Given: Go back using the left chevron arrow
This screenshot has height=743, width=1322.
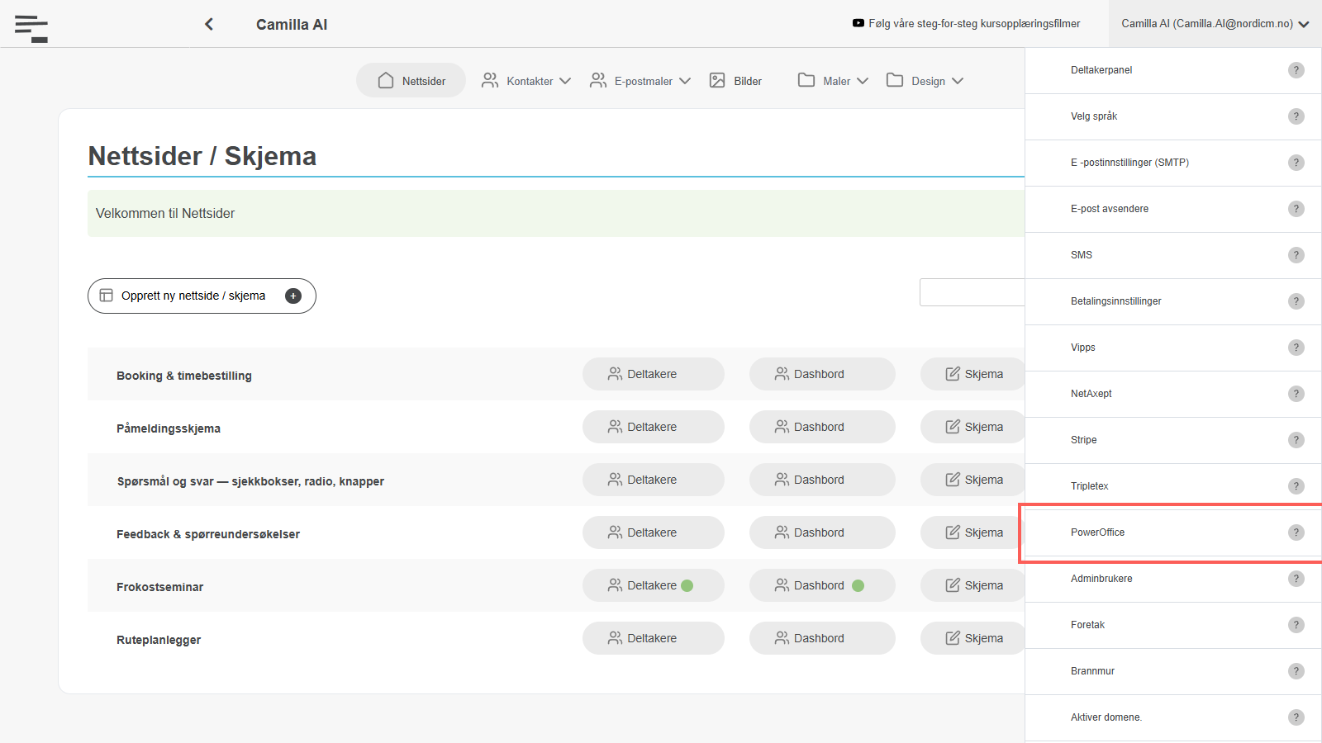Looking at the screenshot, I should pyautogui.click(x=209, y=24).
